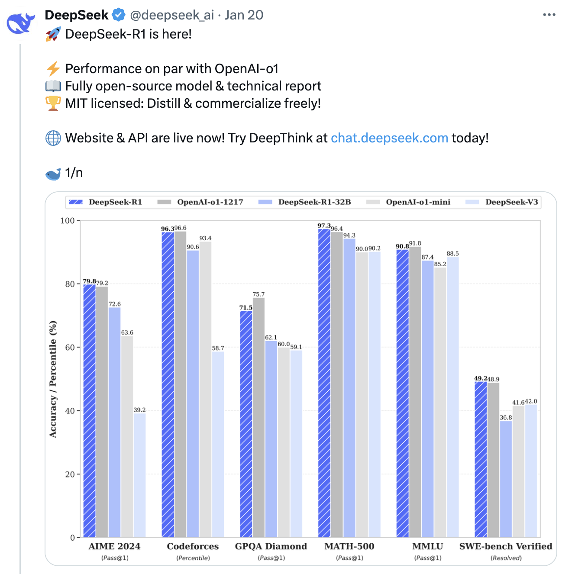Click the GPQA Diamond axis label
Viewport: 575px width, 574px height.
coord(271,546)
